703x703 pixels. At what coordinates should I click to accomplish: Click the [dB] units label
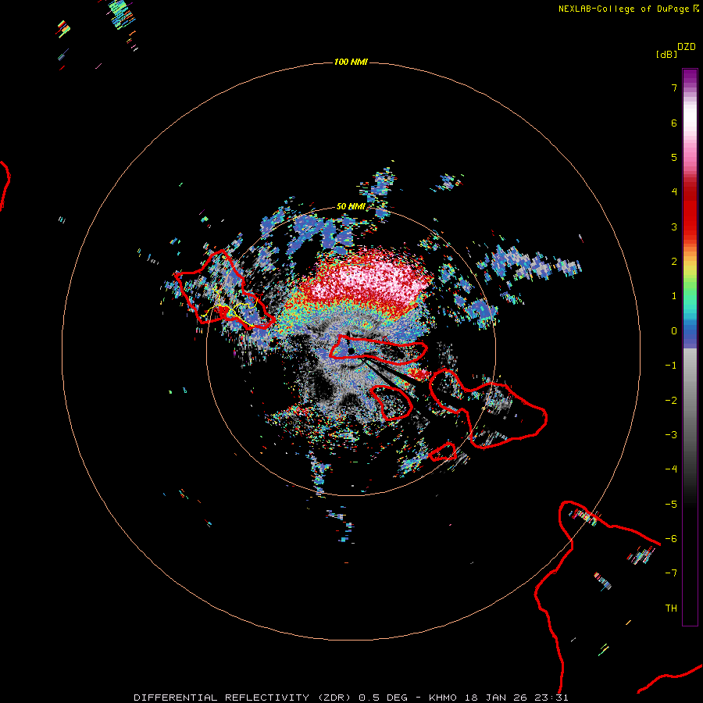(x=666, y=55)
